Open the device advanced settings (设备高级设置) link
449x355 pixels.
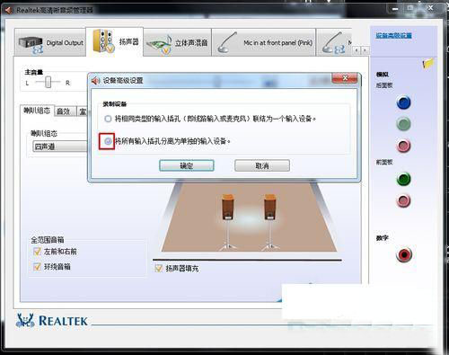coord(393,35)
